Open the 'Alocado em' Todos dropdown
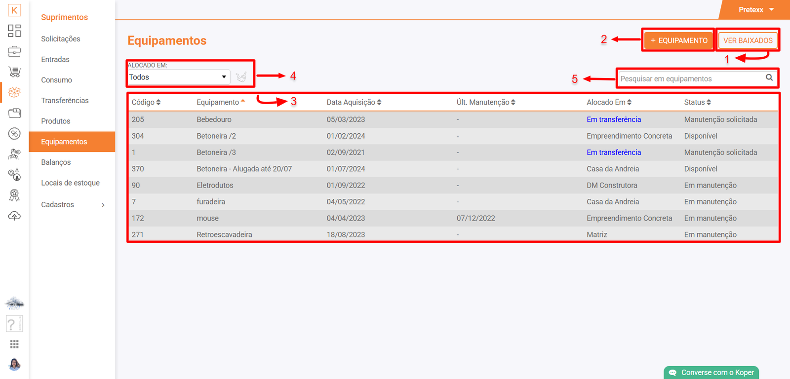790x379 pixels. click(178, 77)
